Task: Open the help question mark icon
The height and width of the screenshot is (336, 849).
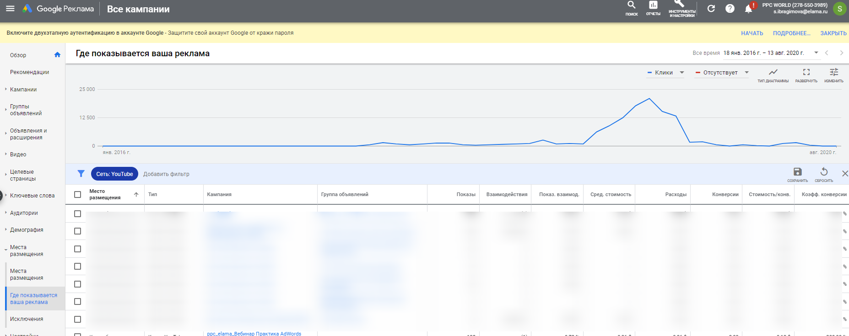Action: click(730, 9)
